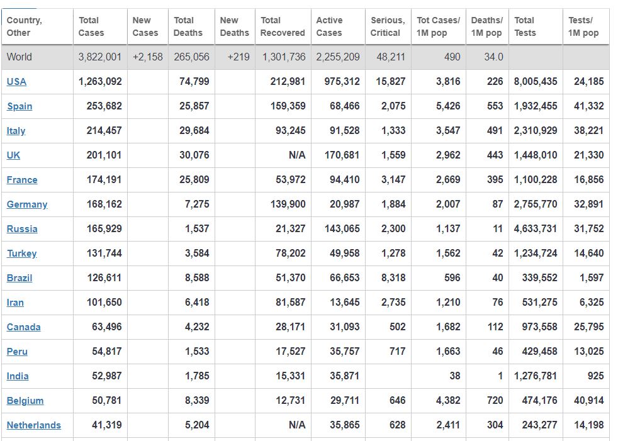Sort by Tot Cases/1M pop header
Screen dimensions: 618x441
pos(439,26)
